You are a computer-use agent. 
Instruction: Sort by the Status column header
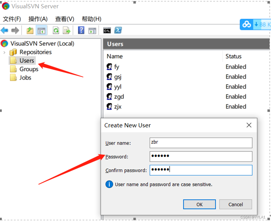point(233,56)
